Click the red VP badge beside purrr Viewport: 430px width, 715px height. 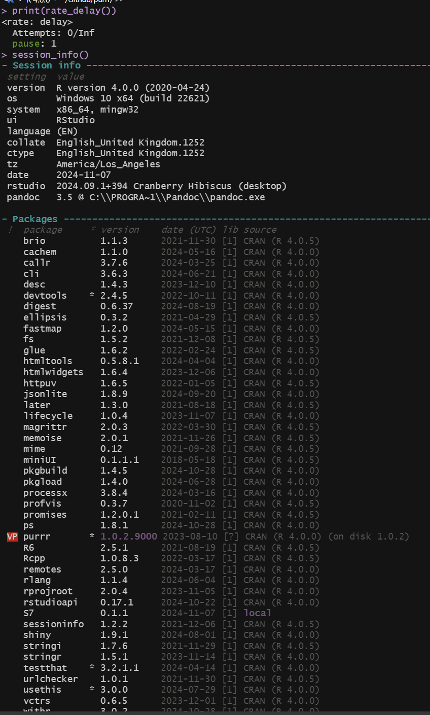[x=13, y=537]
